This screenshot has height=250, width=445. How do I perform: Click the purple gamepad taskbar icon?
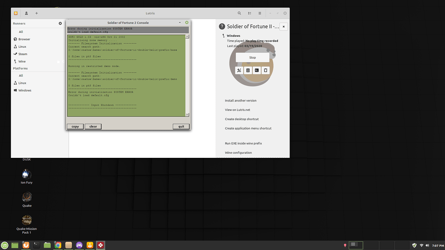coord(79,245)
